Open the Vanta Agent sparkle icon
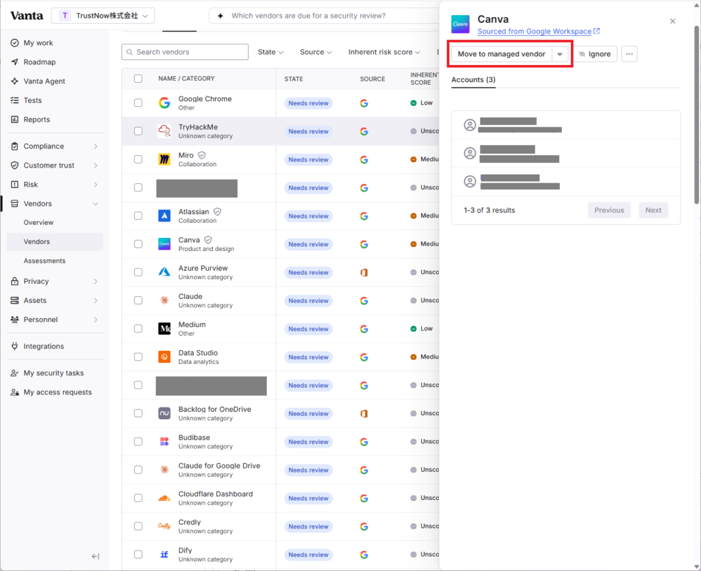The image size is (701, 571). click(15, 81)
